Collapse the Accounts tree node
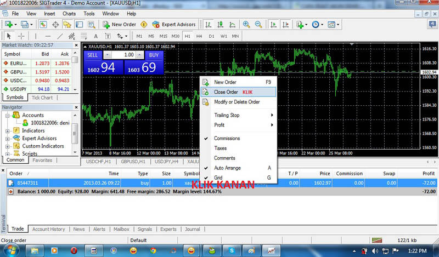 (x=8, y=115)
